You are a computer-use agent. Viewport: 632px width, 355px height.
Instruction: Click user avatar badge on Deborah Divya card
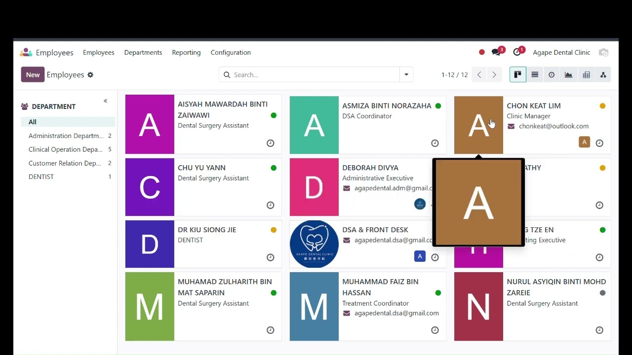click(x=420, y=204)
